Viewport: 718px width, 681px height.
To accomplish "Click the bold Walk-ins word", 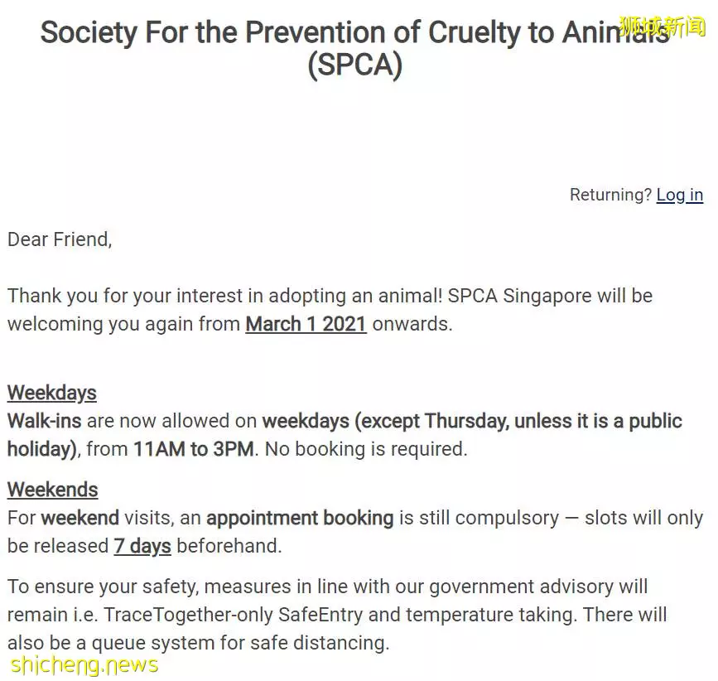I will pos(45,421).
